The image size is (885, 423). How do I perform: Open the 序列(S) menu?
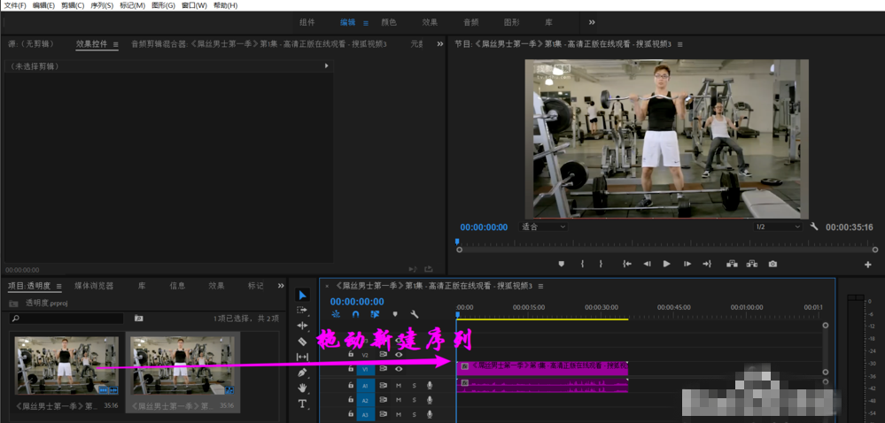coord(103,5)
